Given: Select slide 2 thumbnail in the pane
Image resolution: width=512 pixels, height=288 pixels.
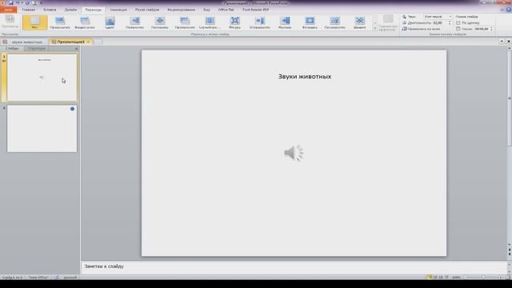Looking at the screenshot, I should coord(42,128).
